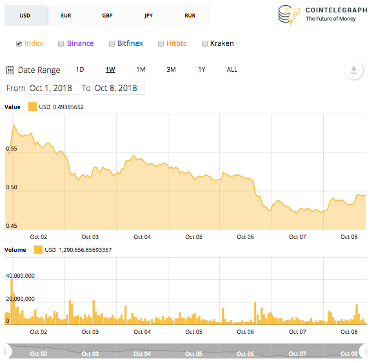Open the To date field
This screenshot has height=363, width=376.
pyautogui.click(x=119, y=88)
